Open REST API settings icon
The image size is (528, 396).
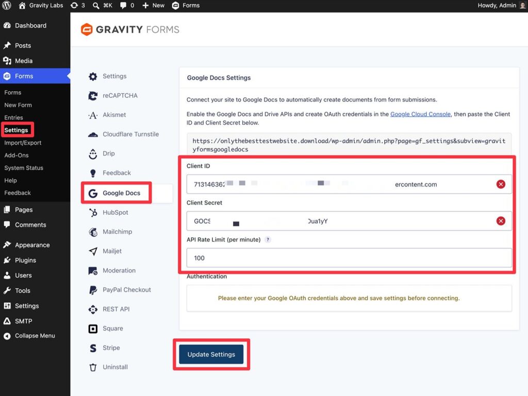click(93, 309)
